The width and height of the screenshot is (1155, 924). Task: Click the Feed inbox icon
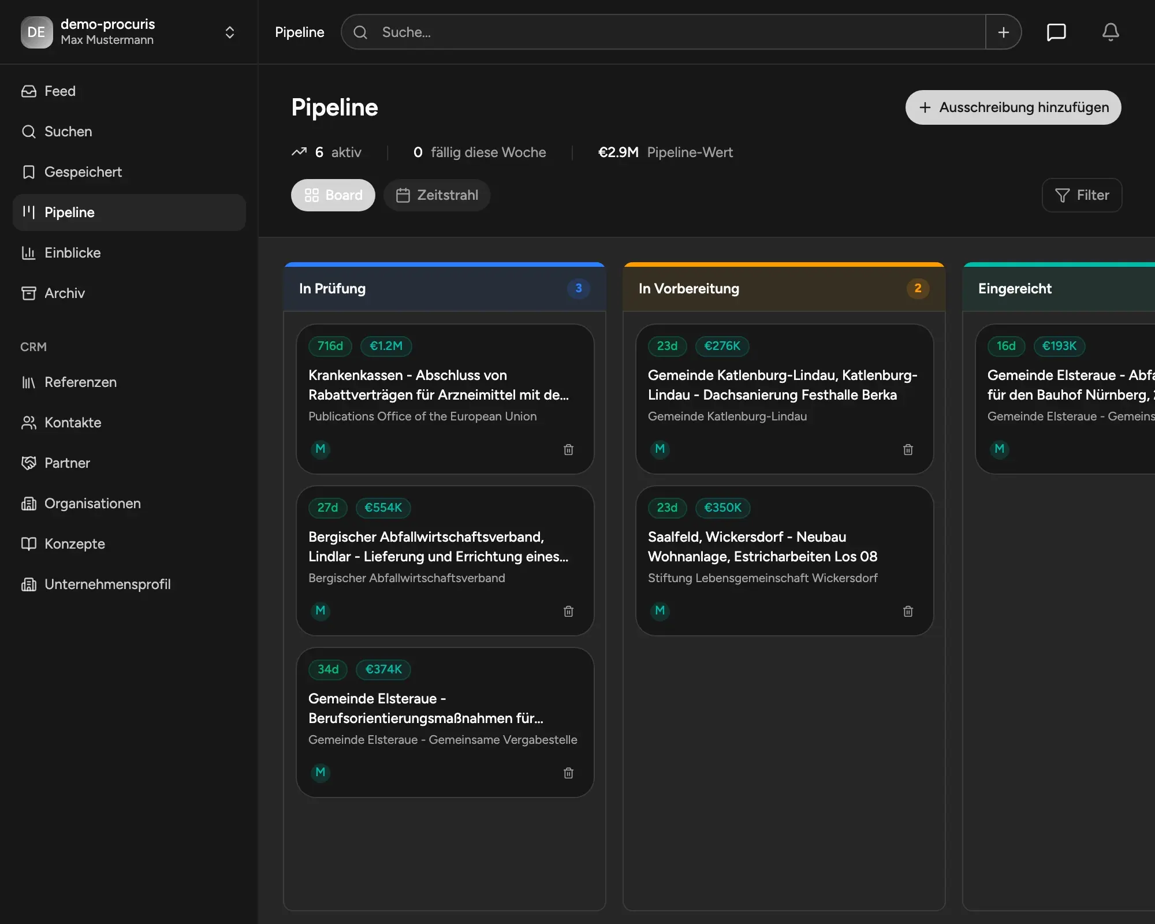(x=28, y=91)
